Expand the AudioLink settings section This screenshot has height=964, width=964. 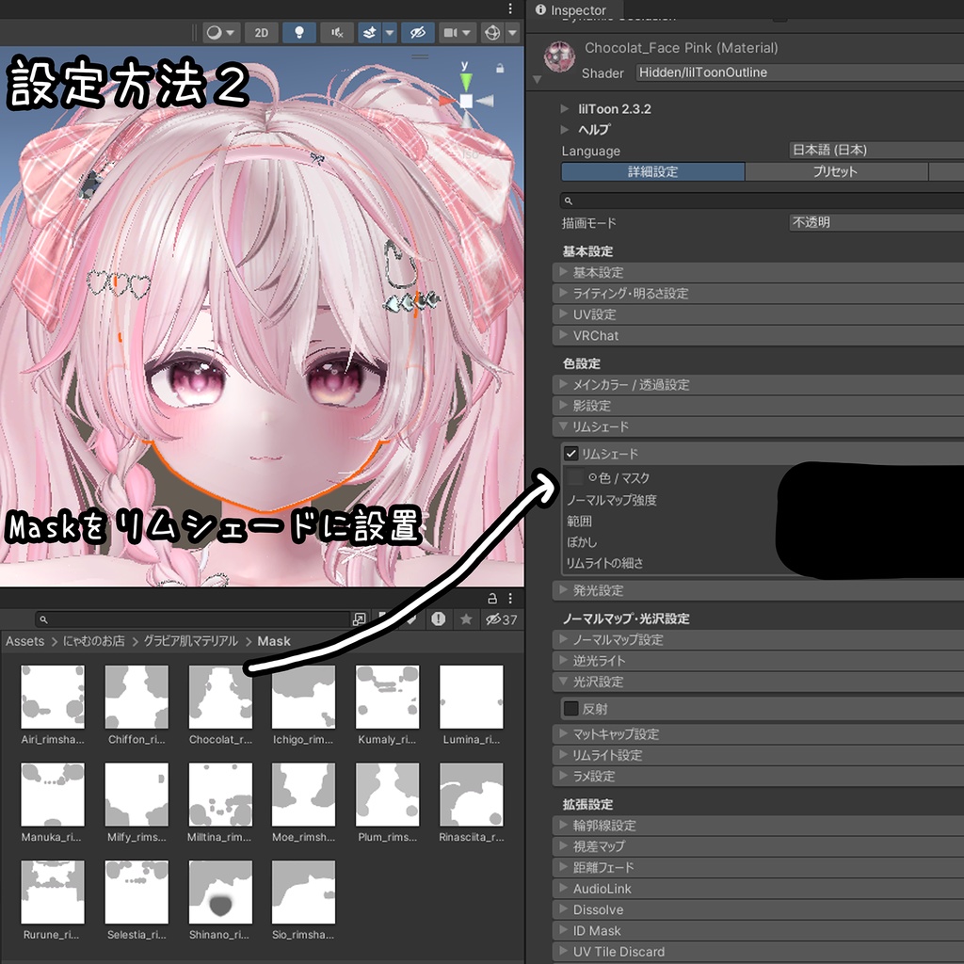(x=602, y=888)
